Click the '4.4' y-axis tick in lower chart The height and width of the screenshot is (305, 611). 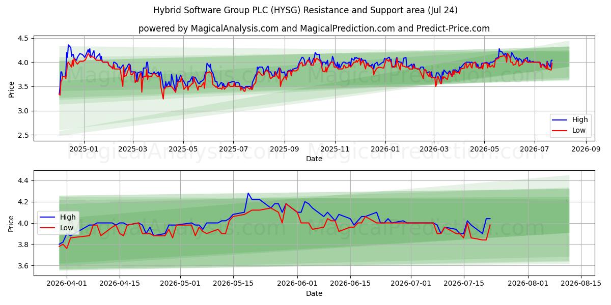pyautogui.click(x=24, y=181)
